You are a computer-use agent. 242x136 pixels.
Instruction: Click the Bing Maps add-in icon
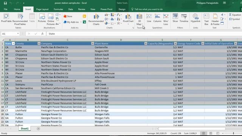[84, 16]
